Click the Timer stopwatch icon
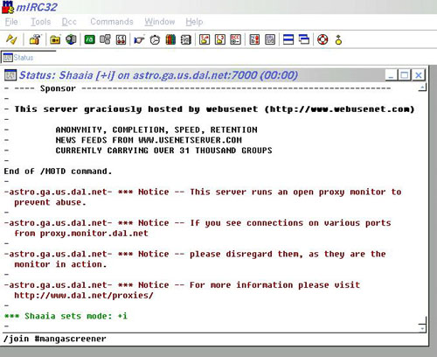Viewport: 437px width, 357px height. 155,39
